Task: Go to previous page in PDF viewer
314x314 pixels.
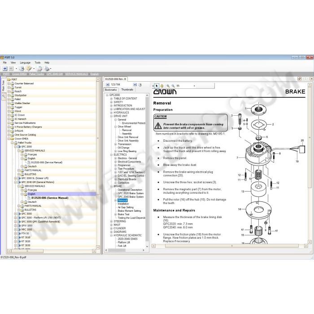Action: [108, 85]
